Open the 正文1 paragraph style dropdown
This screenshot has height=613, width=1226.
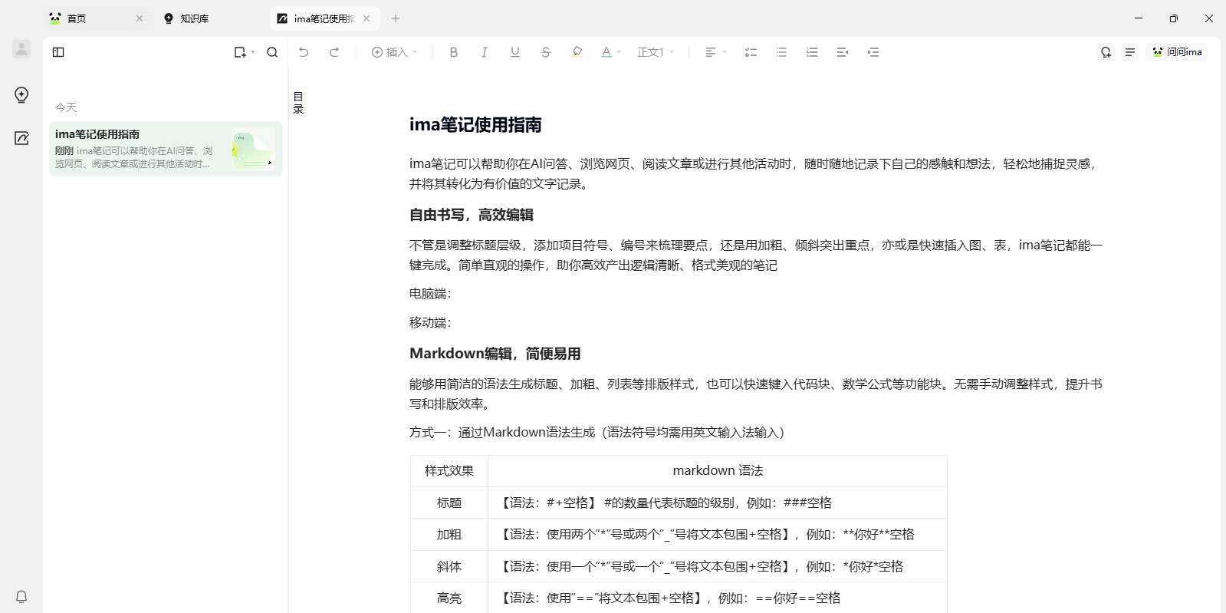(656, 52)
